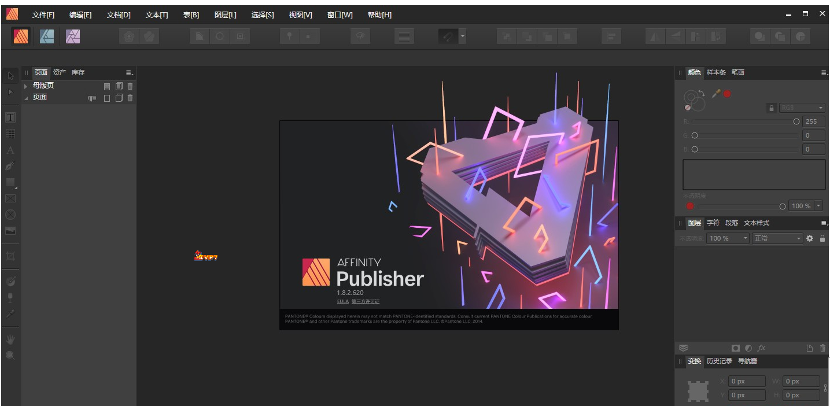This screenshot has height=406, width=830.
Task: Open the text wrap toolbar dropdown arrow
Action: pos(462,36)
